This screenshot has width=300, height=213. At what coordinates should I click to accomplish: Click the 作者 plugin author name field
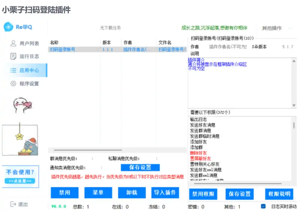(x=228, y=47)
